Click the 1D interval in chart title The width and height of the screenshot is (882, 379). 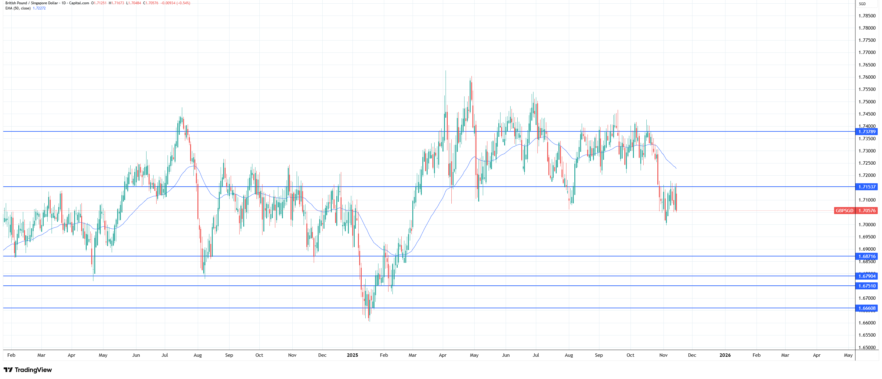click(x=64, y=3)
